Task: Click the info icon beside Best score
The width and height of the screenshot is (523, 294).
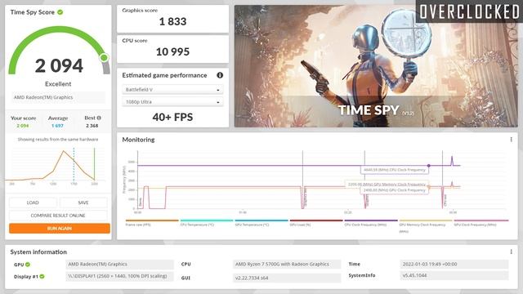Action: [99, 118]
